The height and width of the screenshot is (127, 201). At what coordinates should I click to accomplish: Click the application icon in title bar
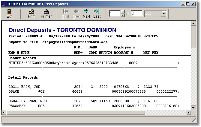(x=4, y=4)
